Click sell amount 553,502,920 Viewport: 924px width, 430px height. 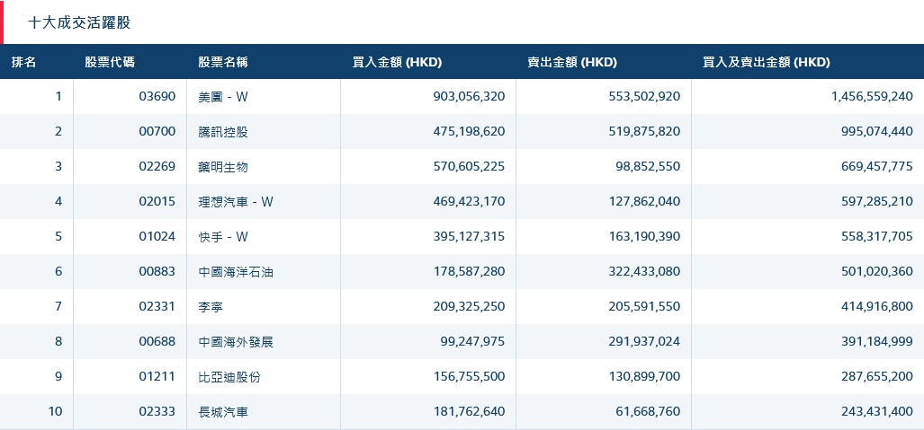coord(644,96)
